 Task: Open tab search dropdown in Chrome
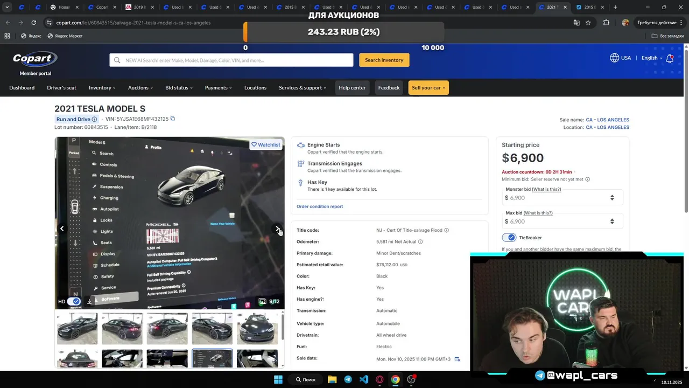tap(7, 7)
